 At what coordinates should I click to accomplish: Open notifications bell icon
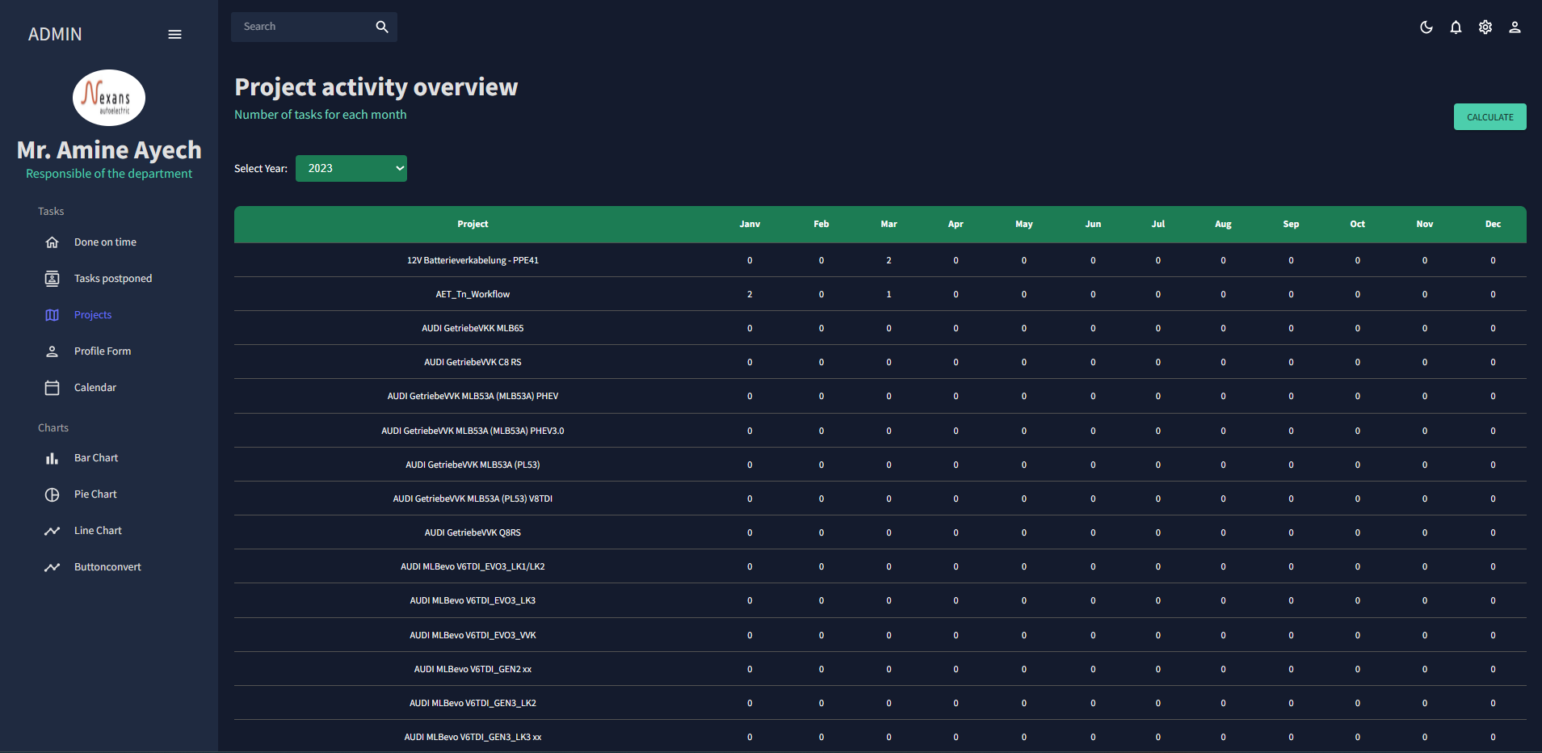[x=1456, y=27]
